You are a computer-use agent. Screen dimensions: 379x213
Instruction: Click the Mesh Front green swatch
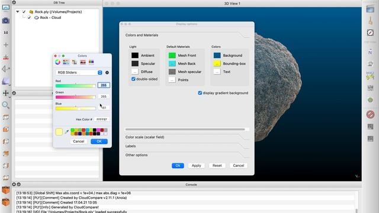(172, 56)
